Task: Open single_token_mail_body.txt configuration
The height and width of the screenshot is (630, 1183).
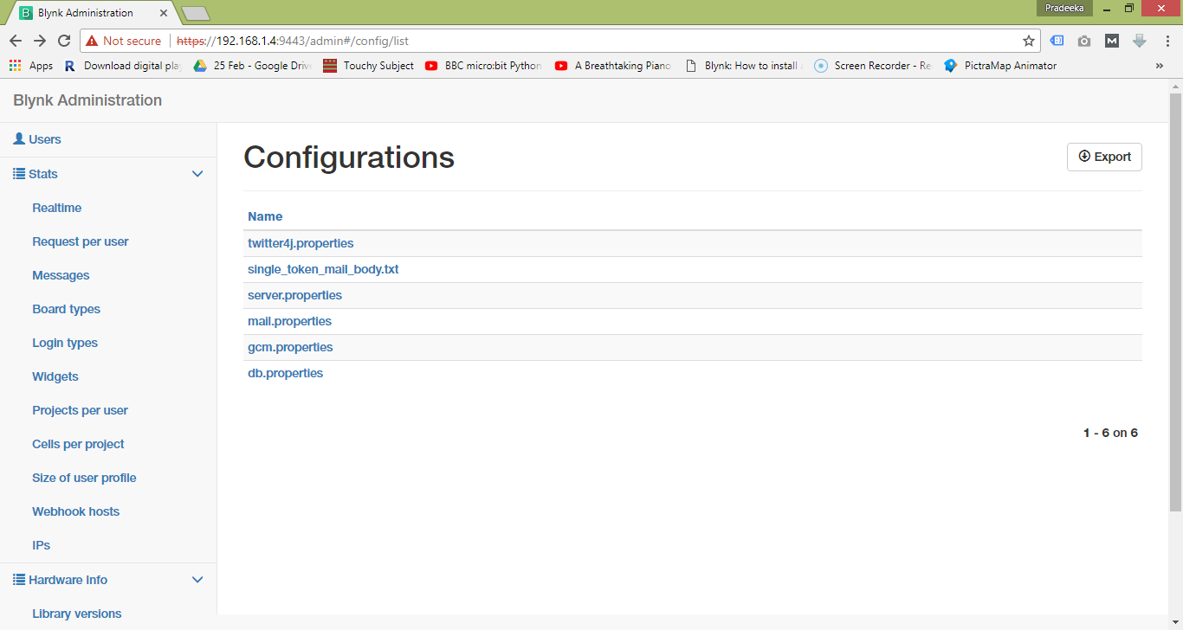Action: pyautogui.click(x=323, y=269)
